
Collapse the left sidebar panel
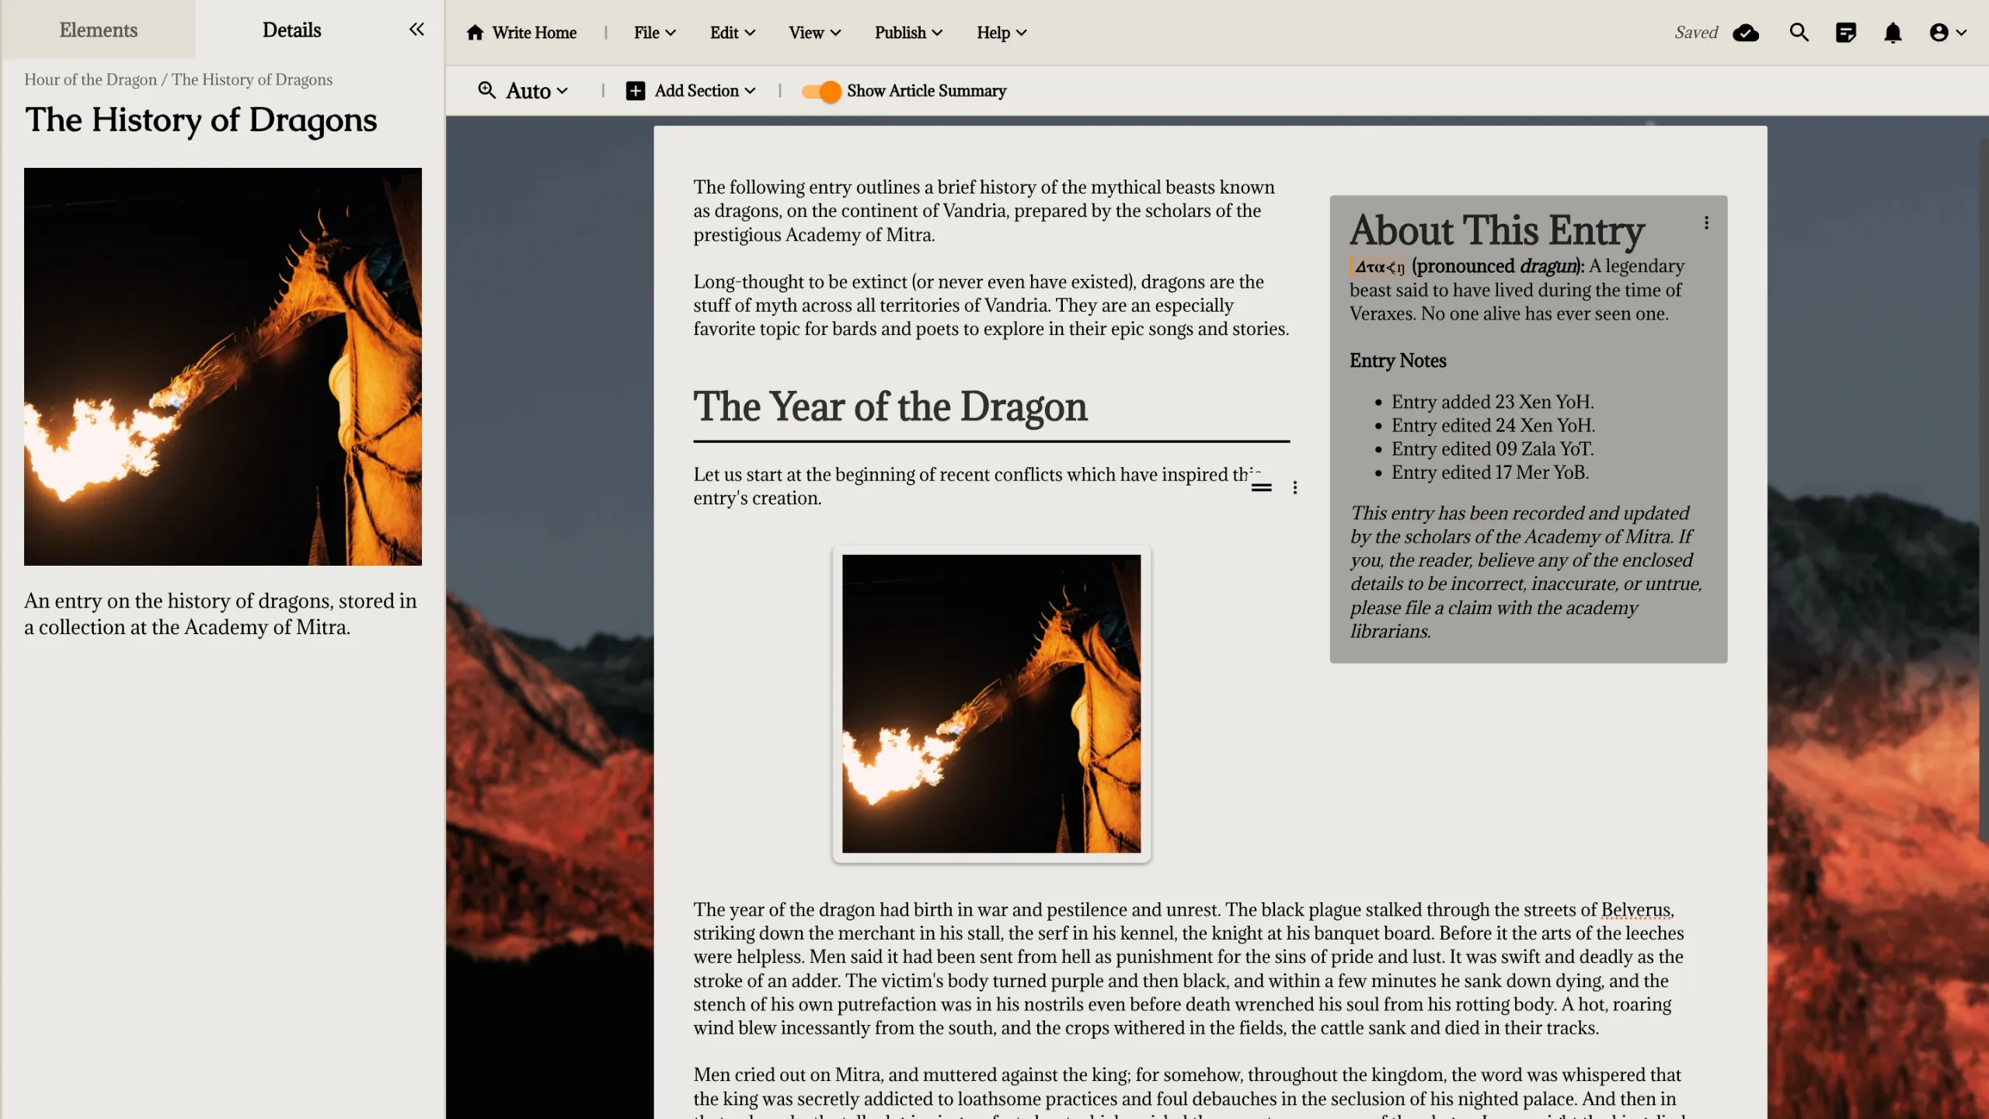(416, 30)
